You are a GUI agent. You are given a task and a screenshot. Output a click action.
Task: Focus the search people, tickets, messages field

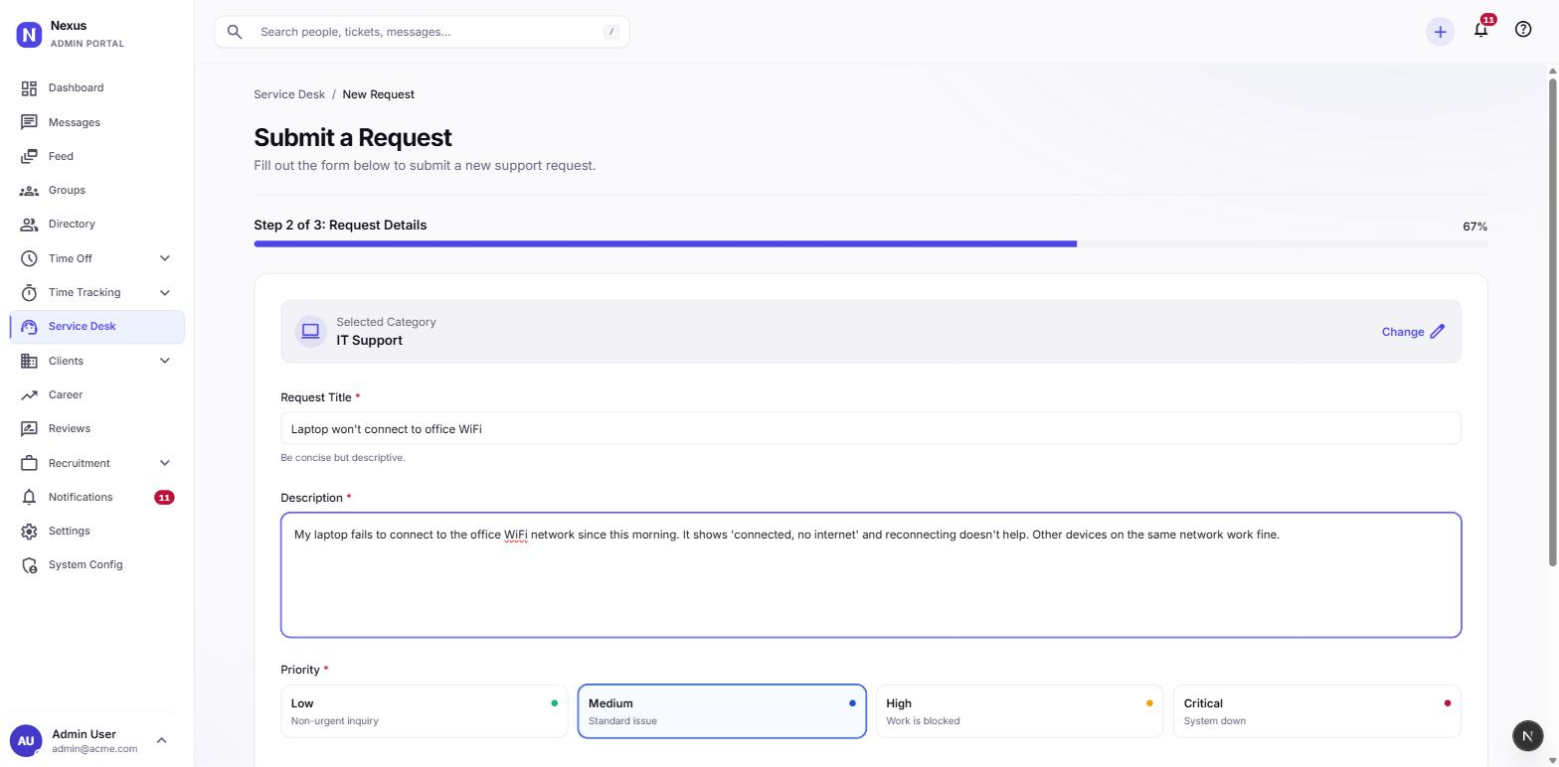coord(423,32)
